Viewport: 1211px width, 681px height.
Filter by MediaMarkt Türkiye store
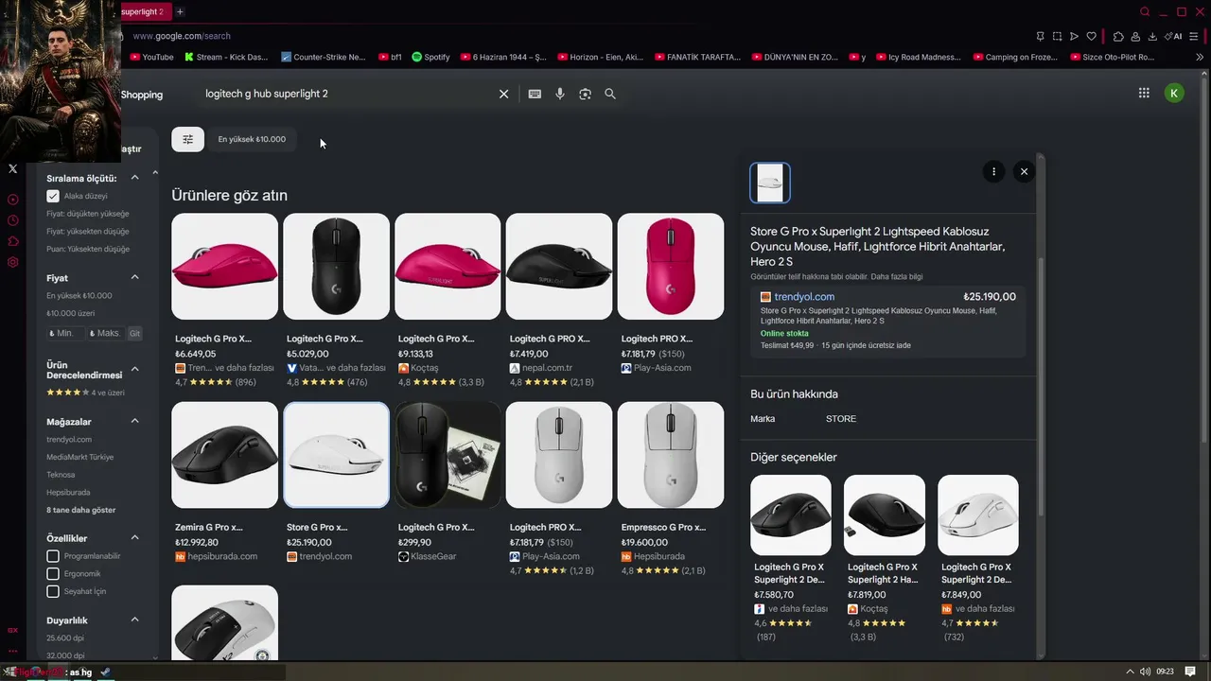[x=80, y=457]
